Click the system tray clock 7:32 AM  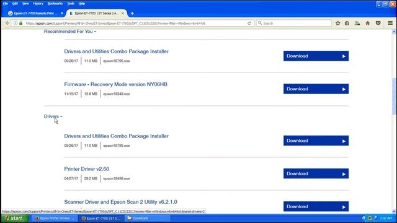(x=386, y=218)
